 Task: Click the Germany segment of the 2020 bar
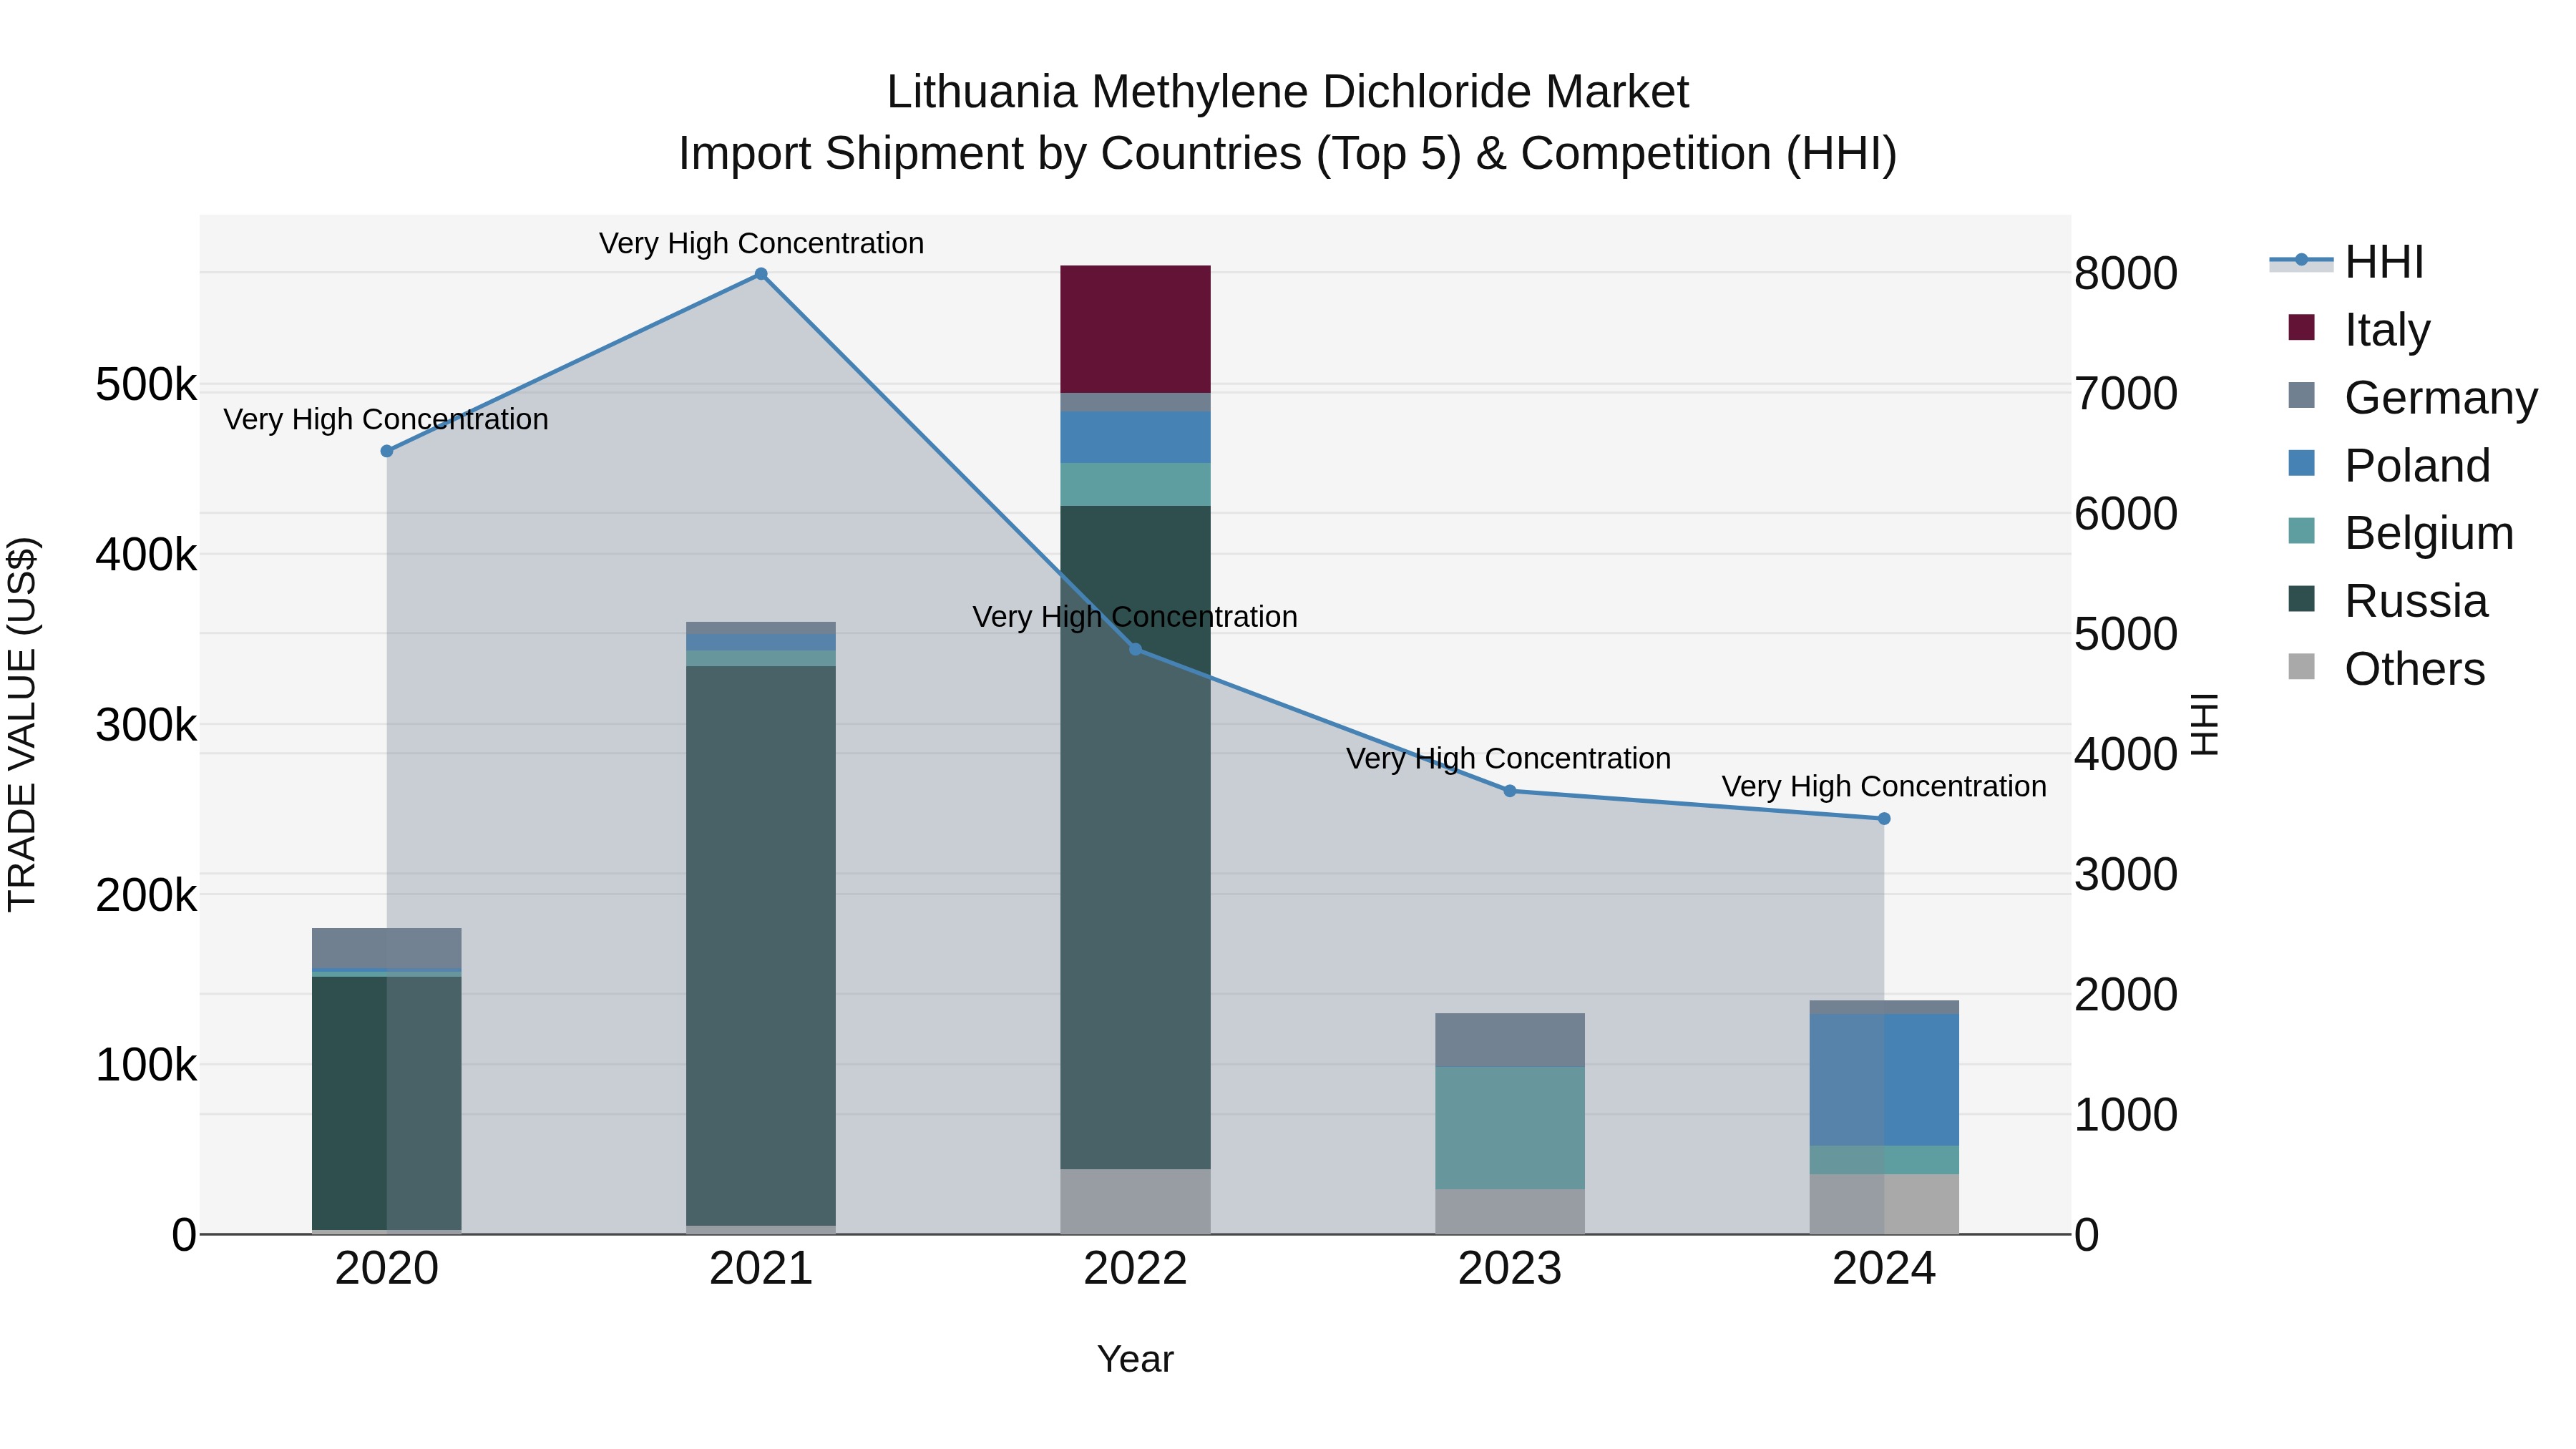[387, 949]
